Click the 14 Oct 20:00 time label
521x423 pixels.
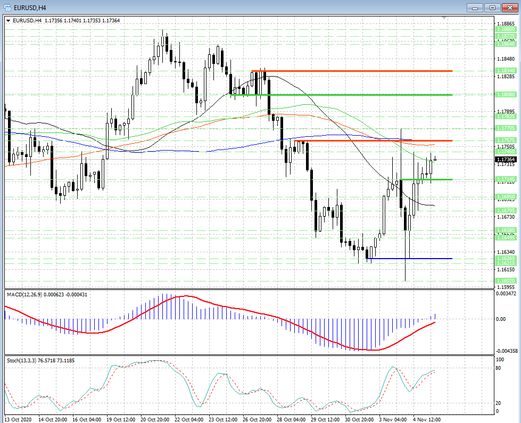point(53,419)
